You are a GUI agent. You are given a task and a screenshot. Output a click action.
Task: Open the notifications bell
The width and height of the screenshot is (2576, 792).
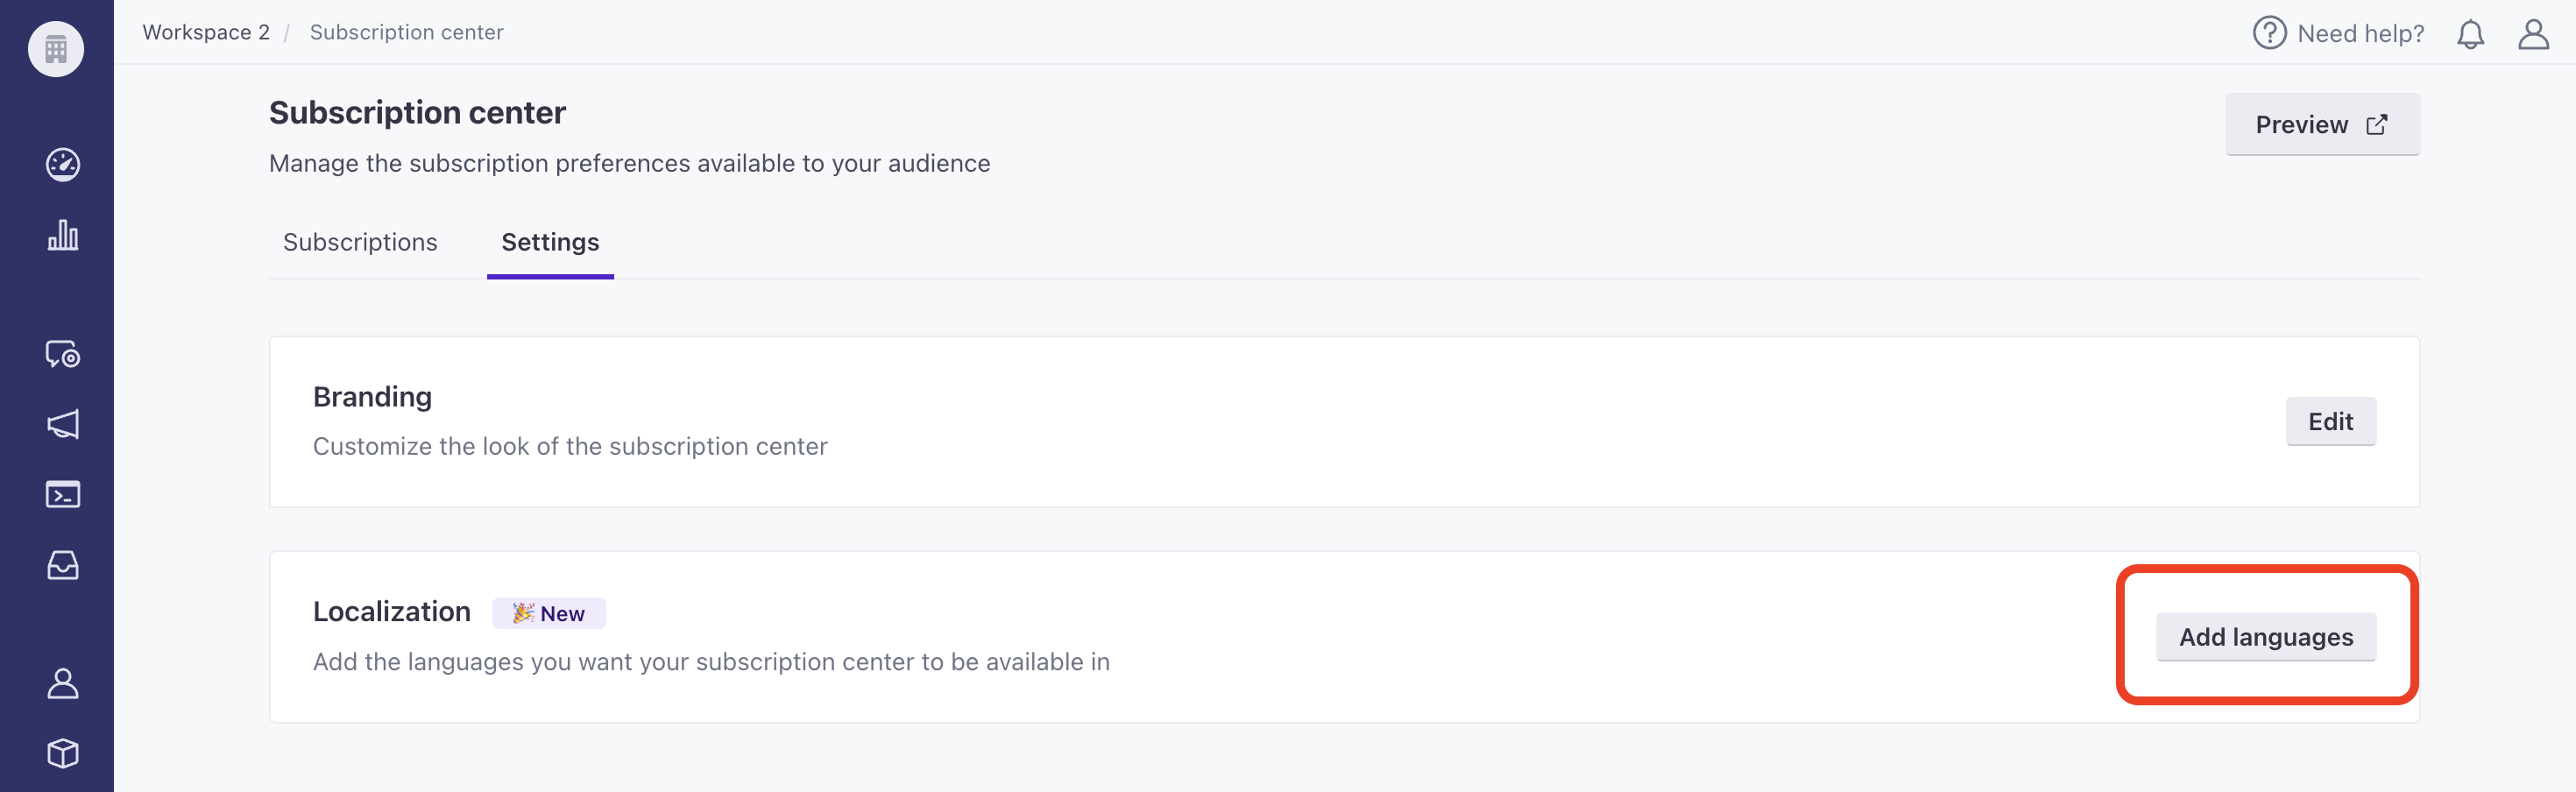[x=2470, y=34]
